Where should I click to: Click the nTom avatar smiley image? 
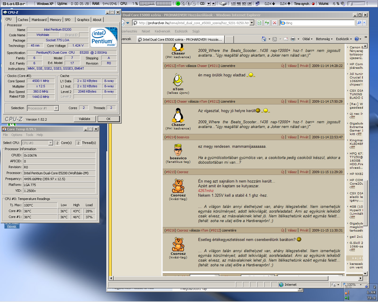point(178,80)
